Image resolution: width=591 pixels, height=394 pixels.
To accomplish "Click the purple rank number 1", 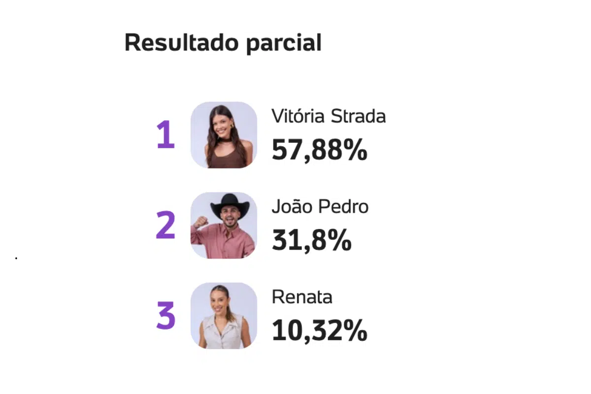I will 165,135.
